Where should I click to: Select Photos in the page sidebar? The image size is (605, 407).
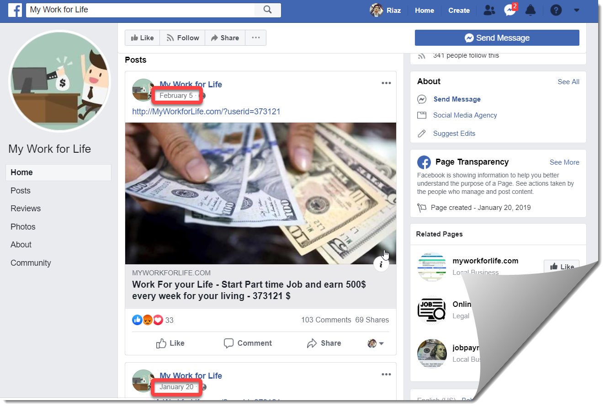(23, 227)
